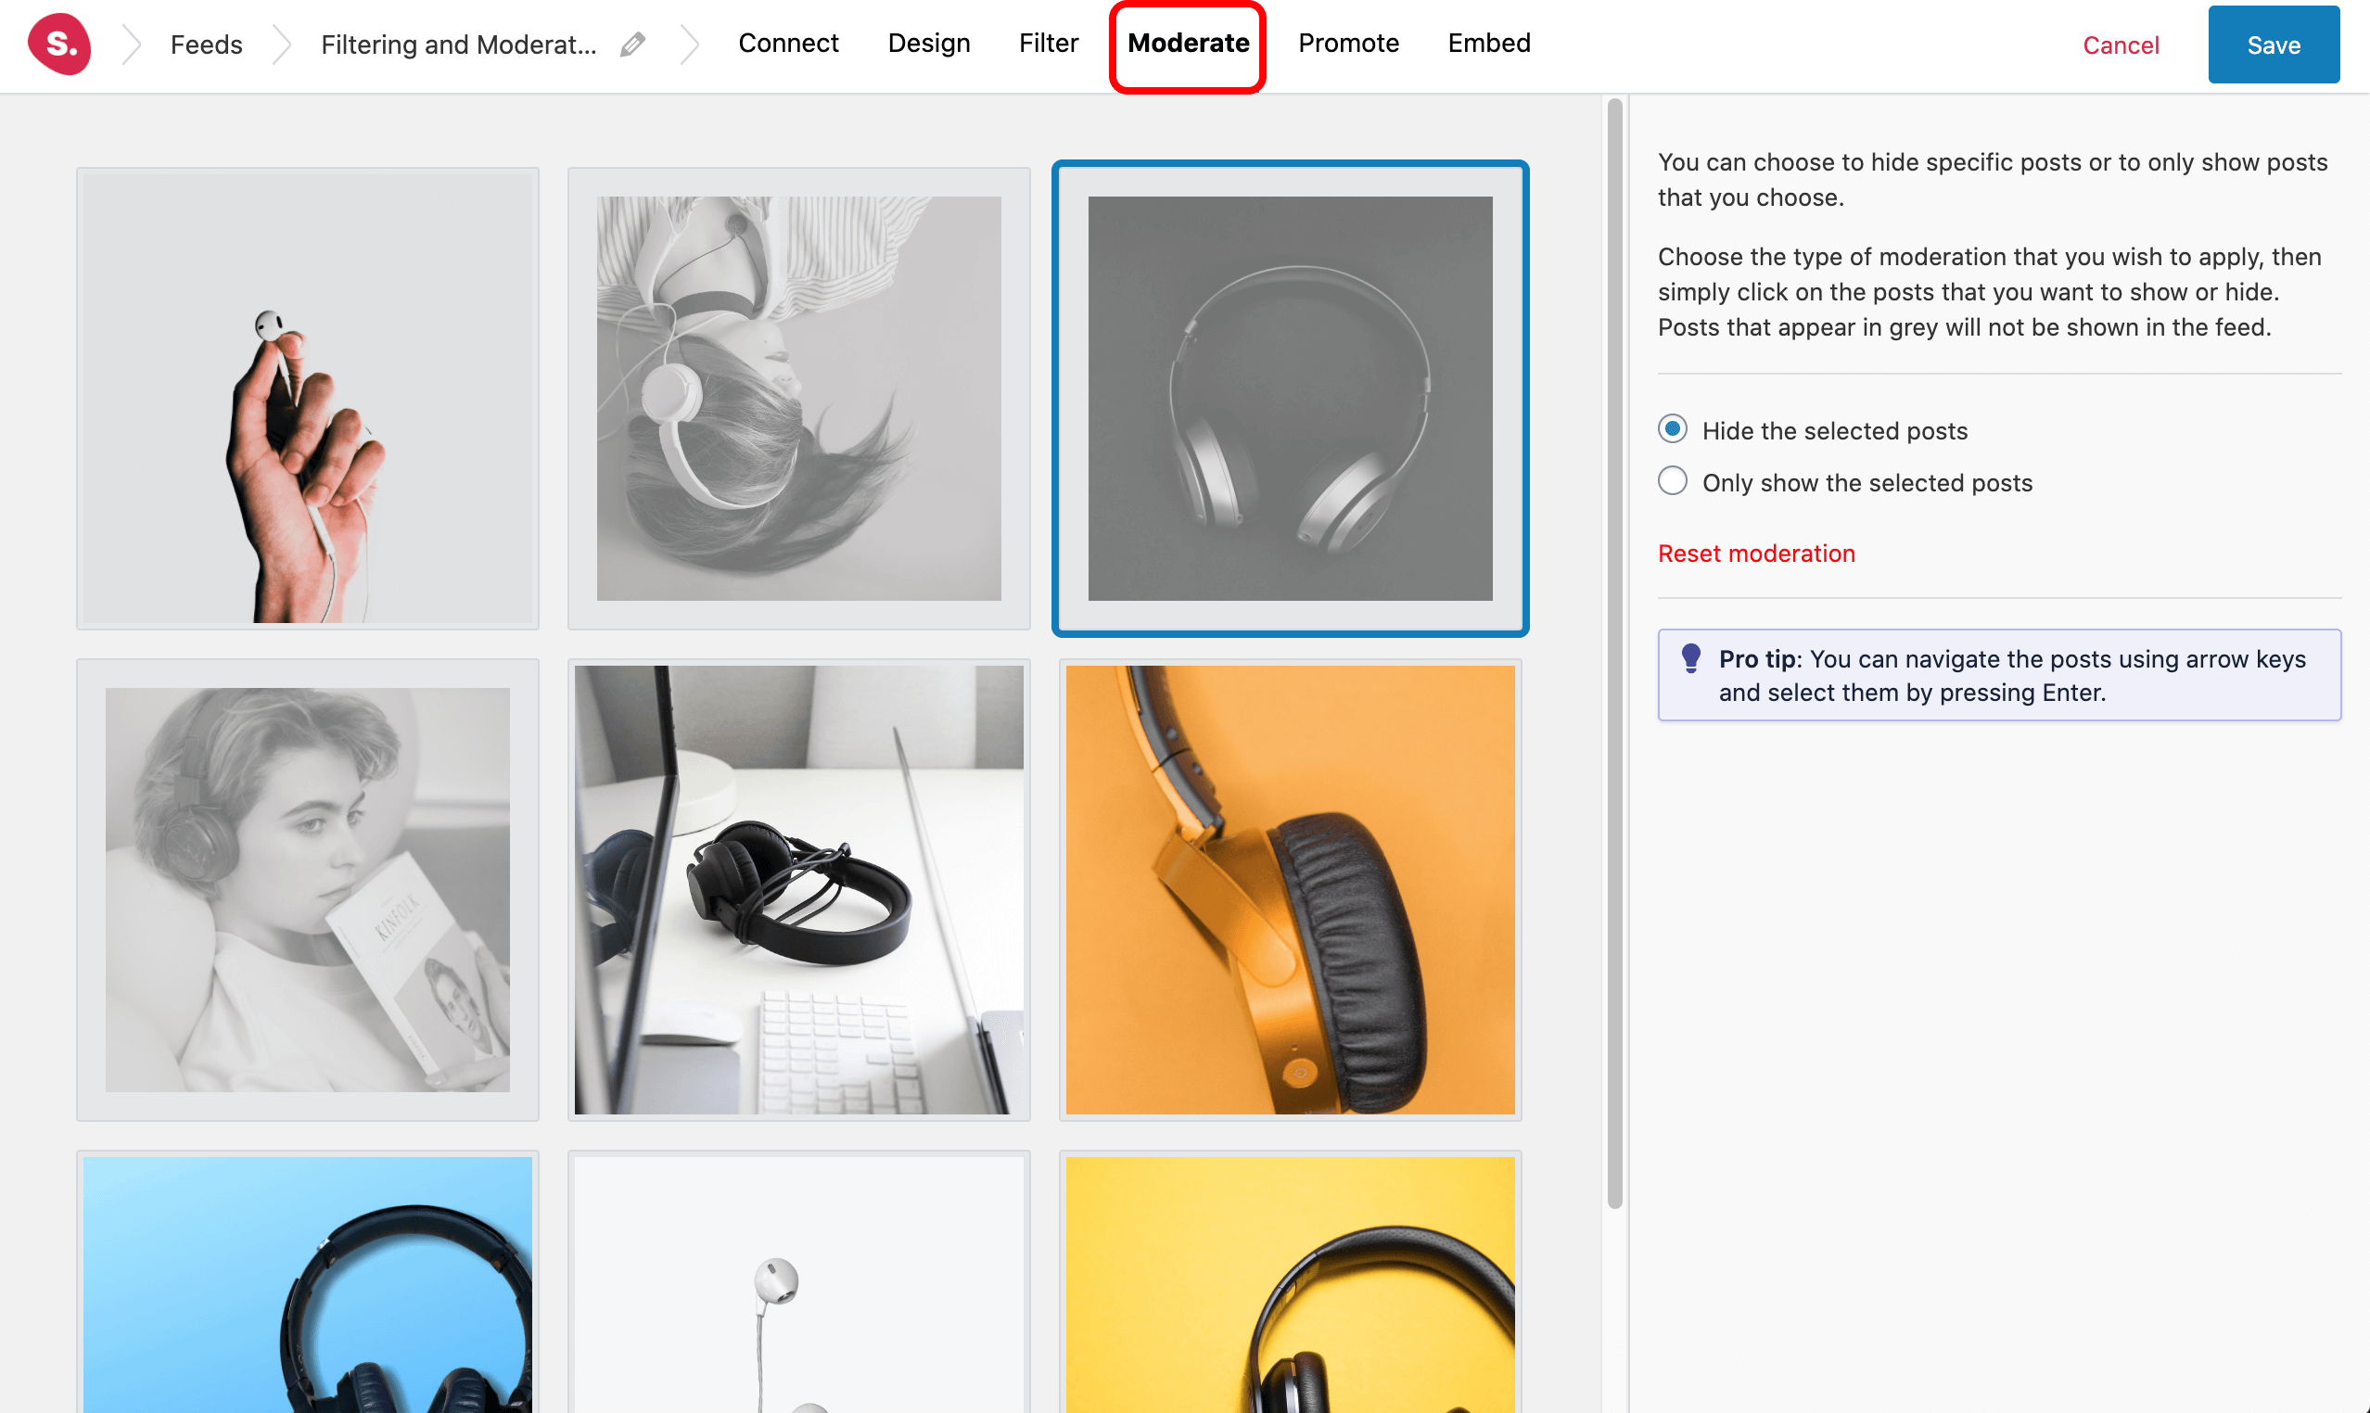Select the blue background headphones post
This screenshot has width=2370, height=1413.
[x=308, y=1281]
